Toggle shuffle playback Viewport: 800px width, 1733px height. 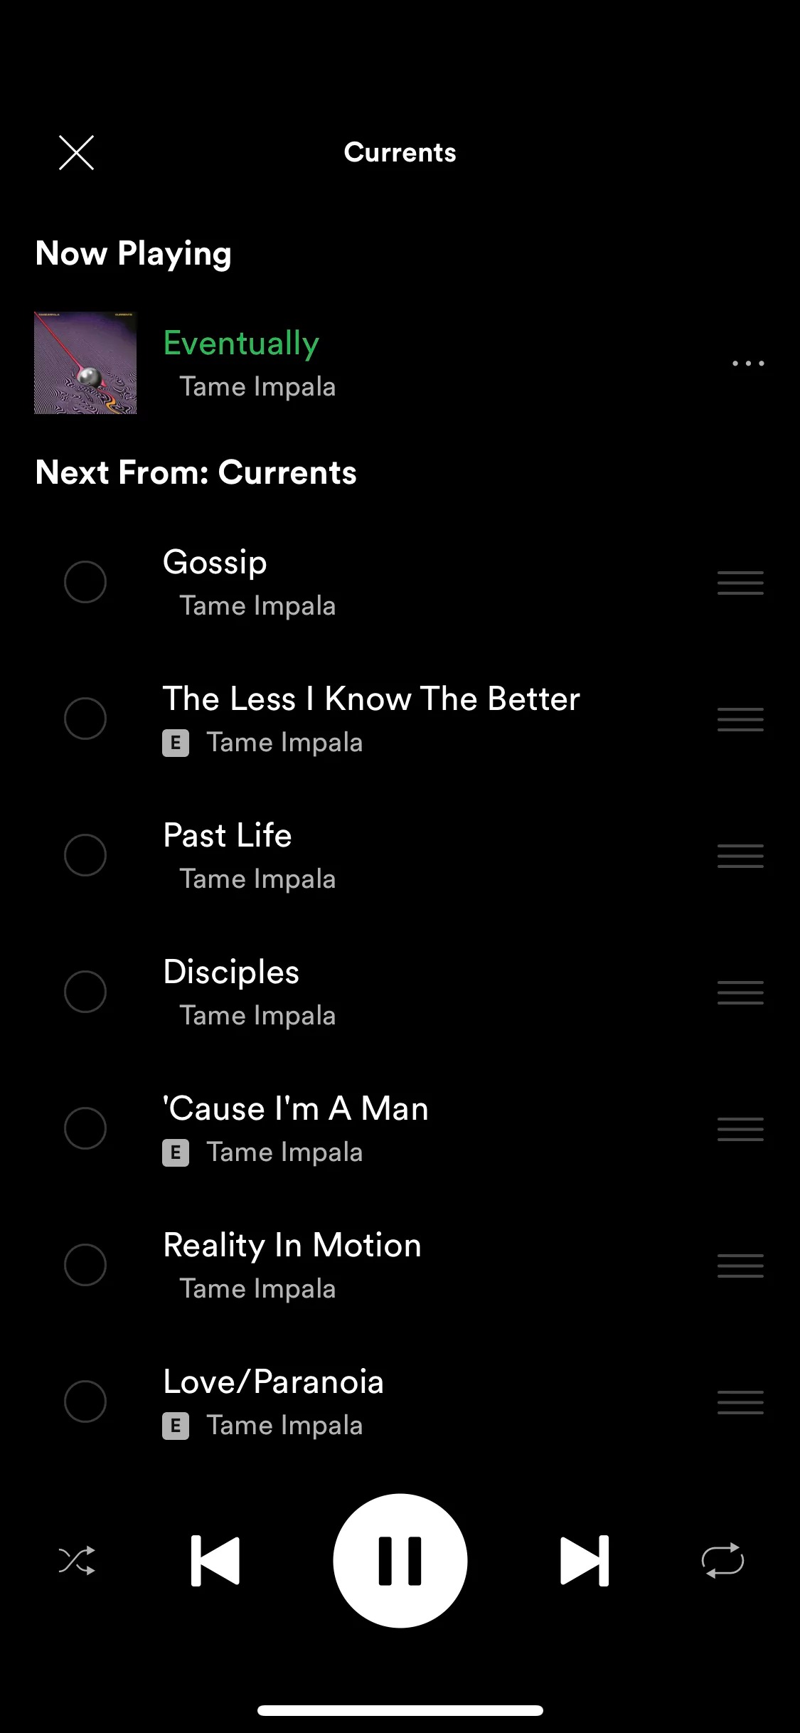click(77, 1561)
